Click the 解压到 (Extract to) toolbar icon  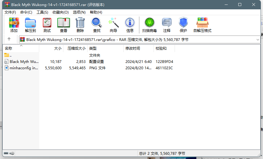tap(30, 23)
